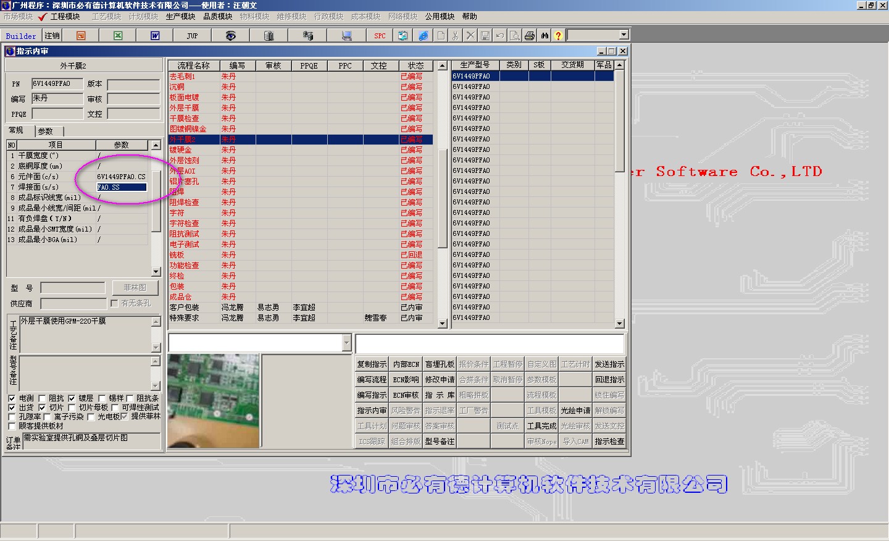Click the up arrow of parameter list scrollbar

(x=156, y=145)
